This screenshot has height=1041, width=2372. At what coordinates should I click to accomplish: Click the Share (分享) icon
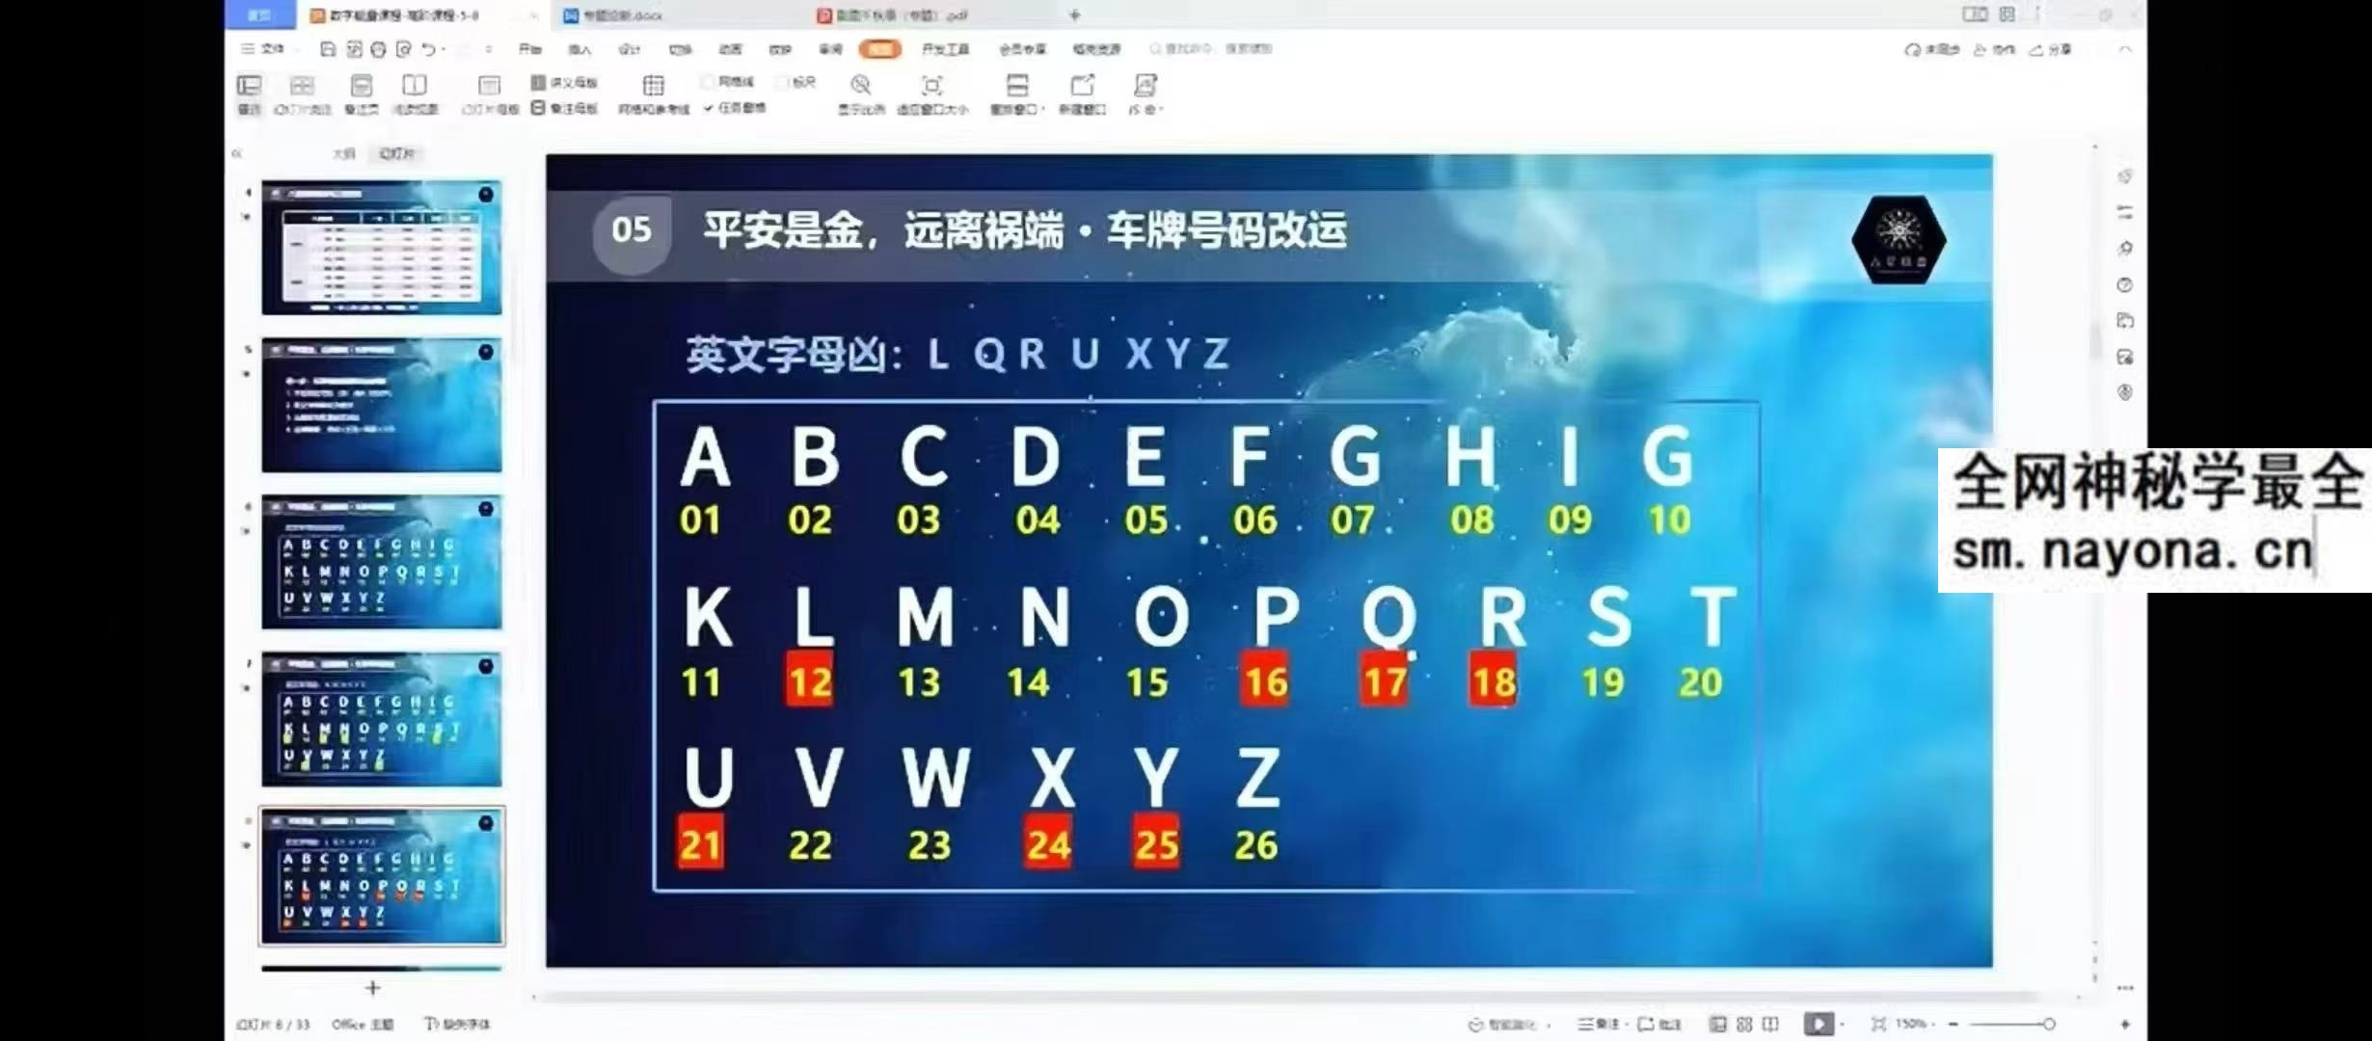[2036, 50]
